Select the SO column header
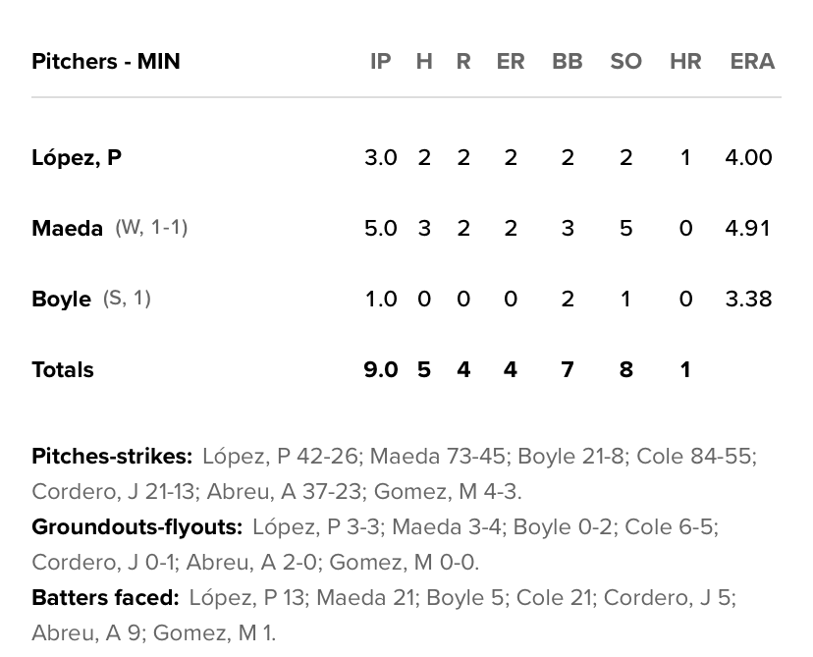The width and height of the screenshot is (813, 657). [625, 62]
